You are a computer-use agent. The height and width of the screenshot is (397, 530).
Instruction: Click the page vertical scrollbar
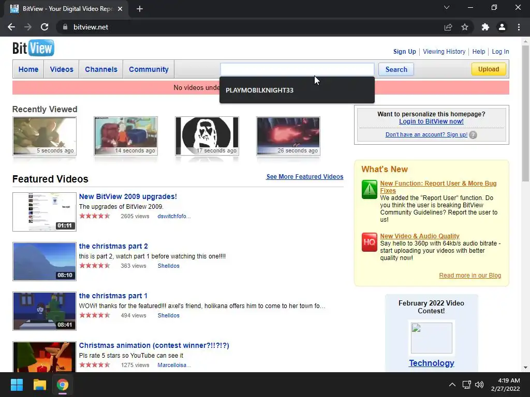pos(525,113)
